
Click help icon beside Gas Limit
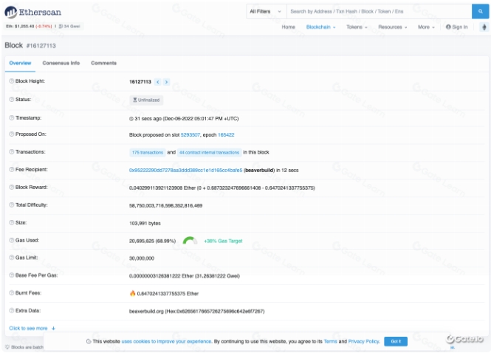tap(12, 258)
